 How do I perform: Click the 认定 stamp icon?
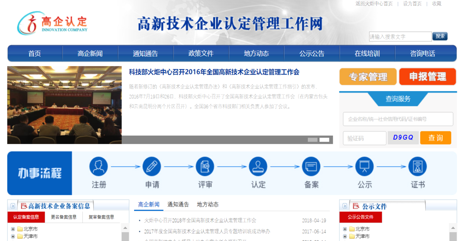click(x=258, y=166)
